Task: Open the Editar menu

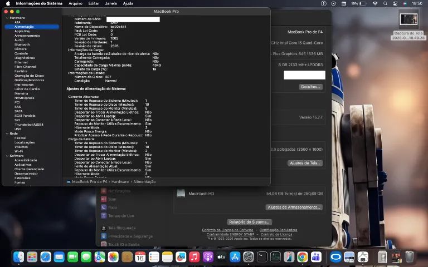Action: coord(94,3)
